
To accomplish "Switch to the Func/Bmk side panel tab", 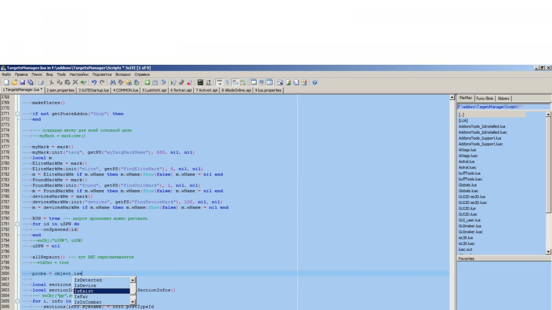I will click(x=485, y=98).
